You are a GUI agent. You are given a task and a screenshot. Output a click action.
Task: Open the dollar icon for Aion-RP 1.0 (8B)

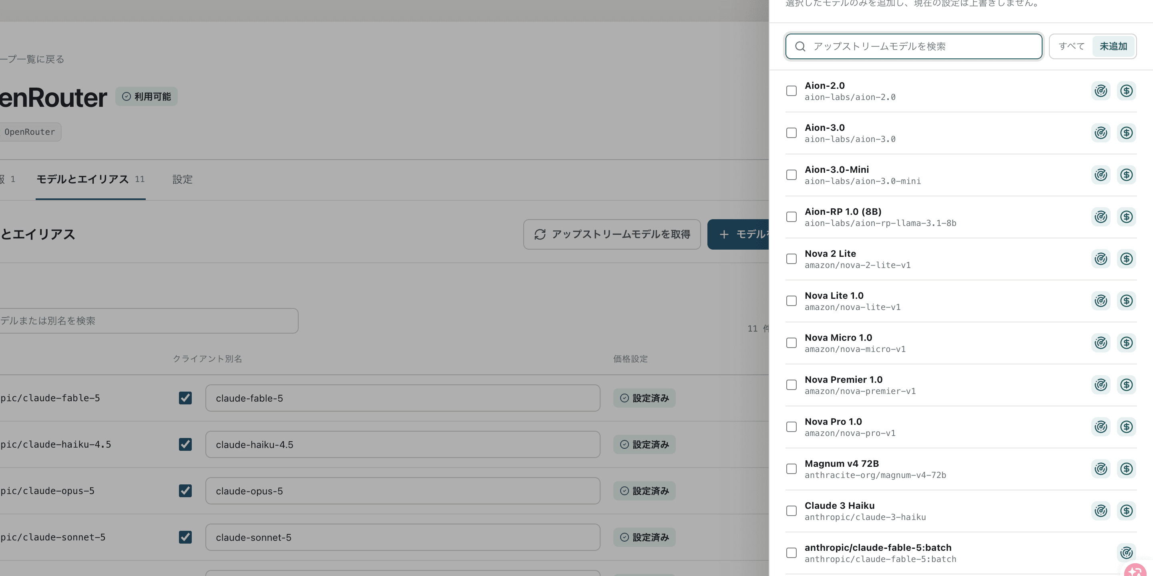click(1126, 217)
